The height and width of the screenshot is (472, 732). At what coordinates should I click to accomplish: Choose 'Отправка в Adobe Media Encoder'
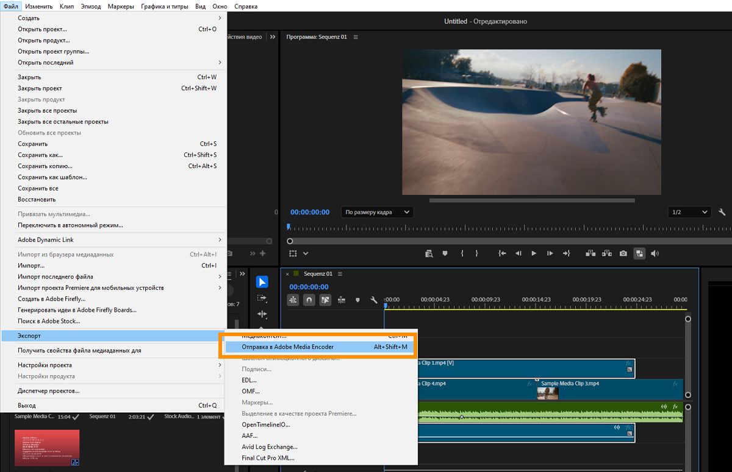320,347
